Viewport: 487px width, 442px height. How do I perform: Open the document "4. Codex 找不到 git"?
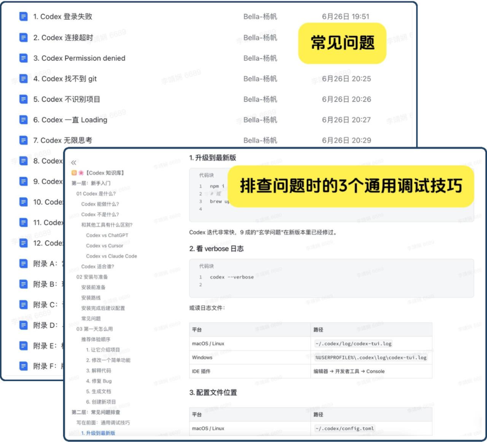point(65,78)
